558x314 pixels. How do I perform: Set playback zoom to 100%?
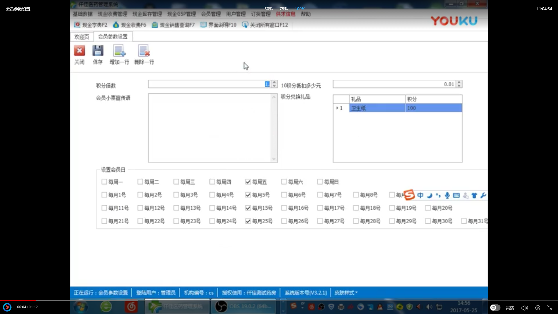[x=300, y=9]
